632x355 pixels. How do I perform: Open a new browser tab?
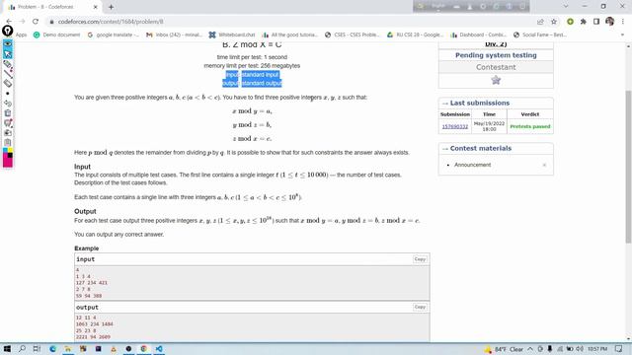pyautogui.click(x=111, y=7)
